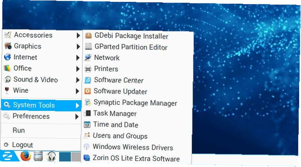The height and width of the screenshot is (167, 301).
Task: Click the Software Center icon
Action: click(x=88, y=80)
